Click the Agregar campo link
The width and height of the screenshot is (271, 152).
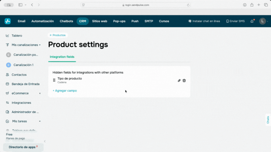(65, 90)
